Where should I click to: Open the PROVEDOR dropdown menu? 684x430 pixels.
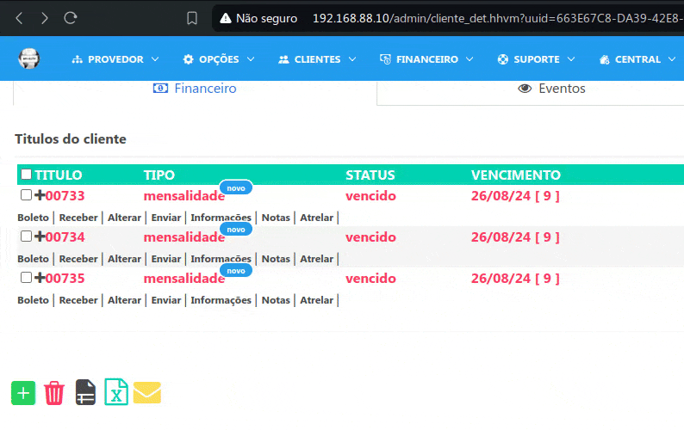point(115,59)
